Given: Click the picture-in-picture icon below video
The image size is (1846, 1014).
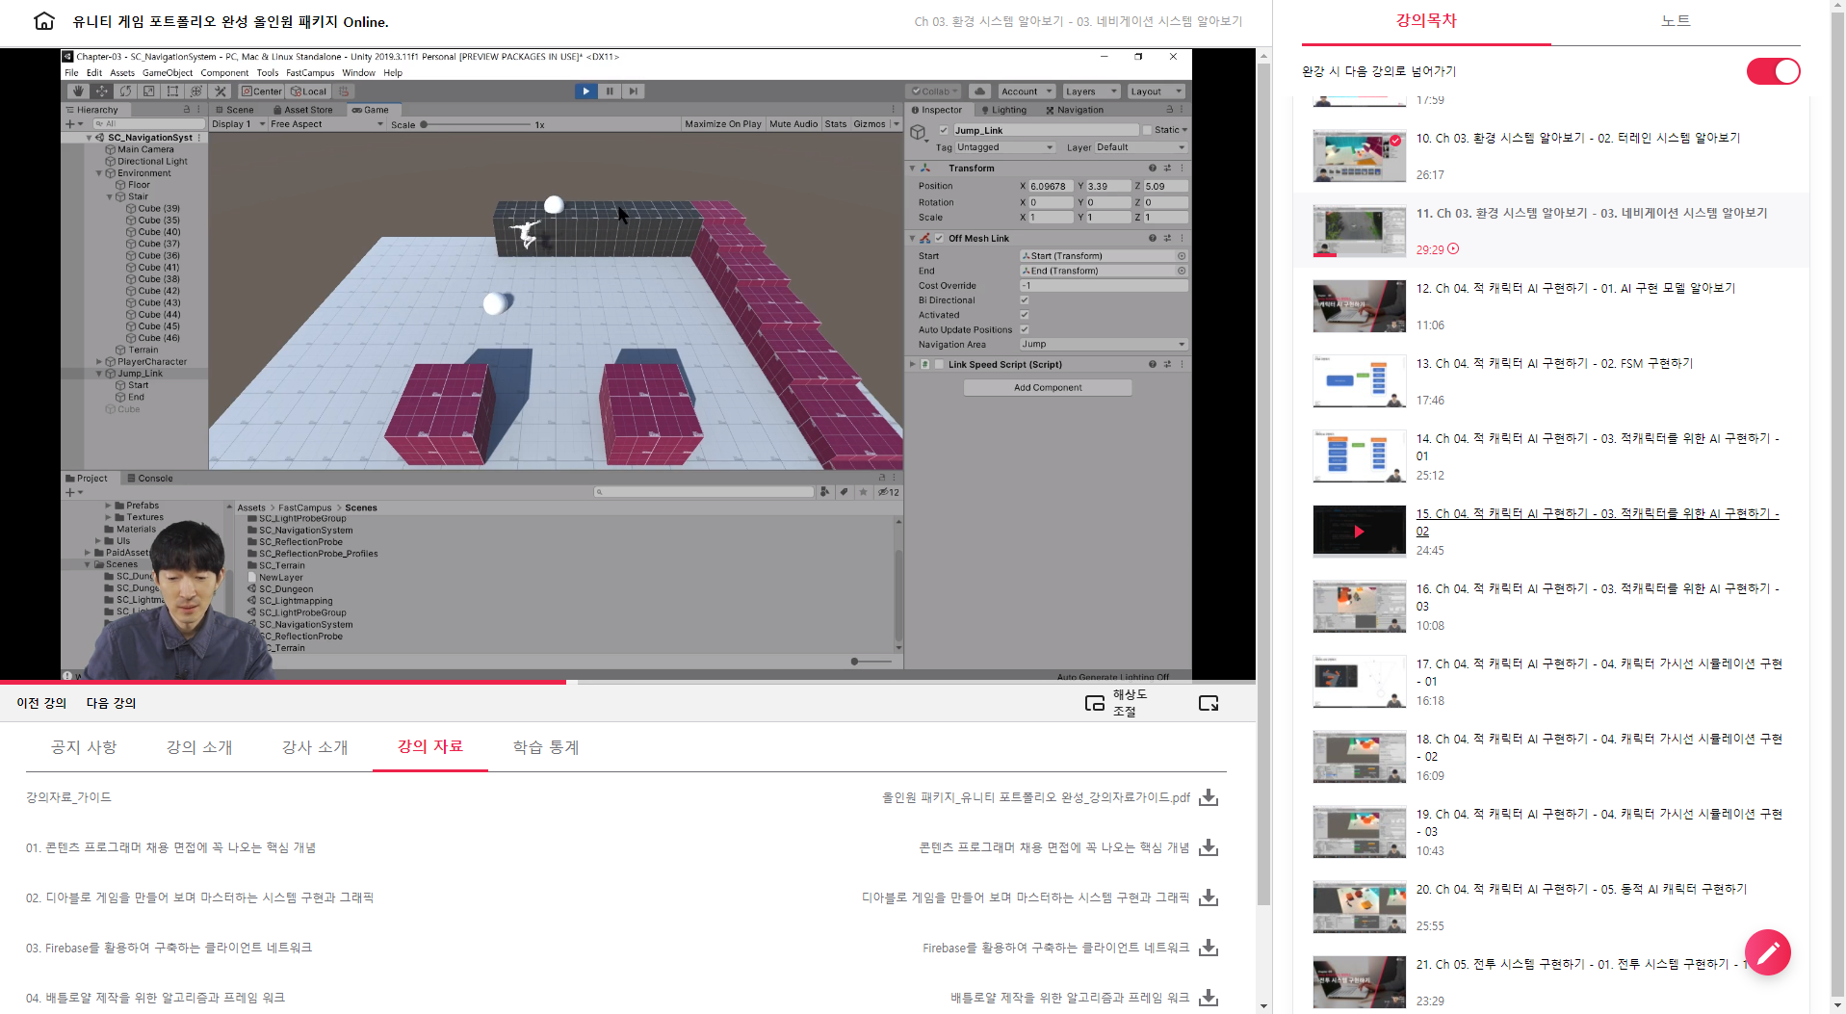Looking at the screenshot, I should coord(1095,703).
